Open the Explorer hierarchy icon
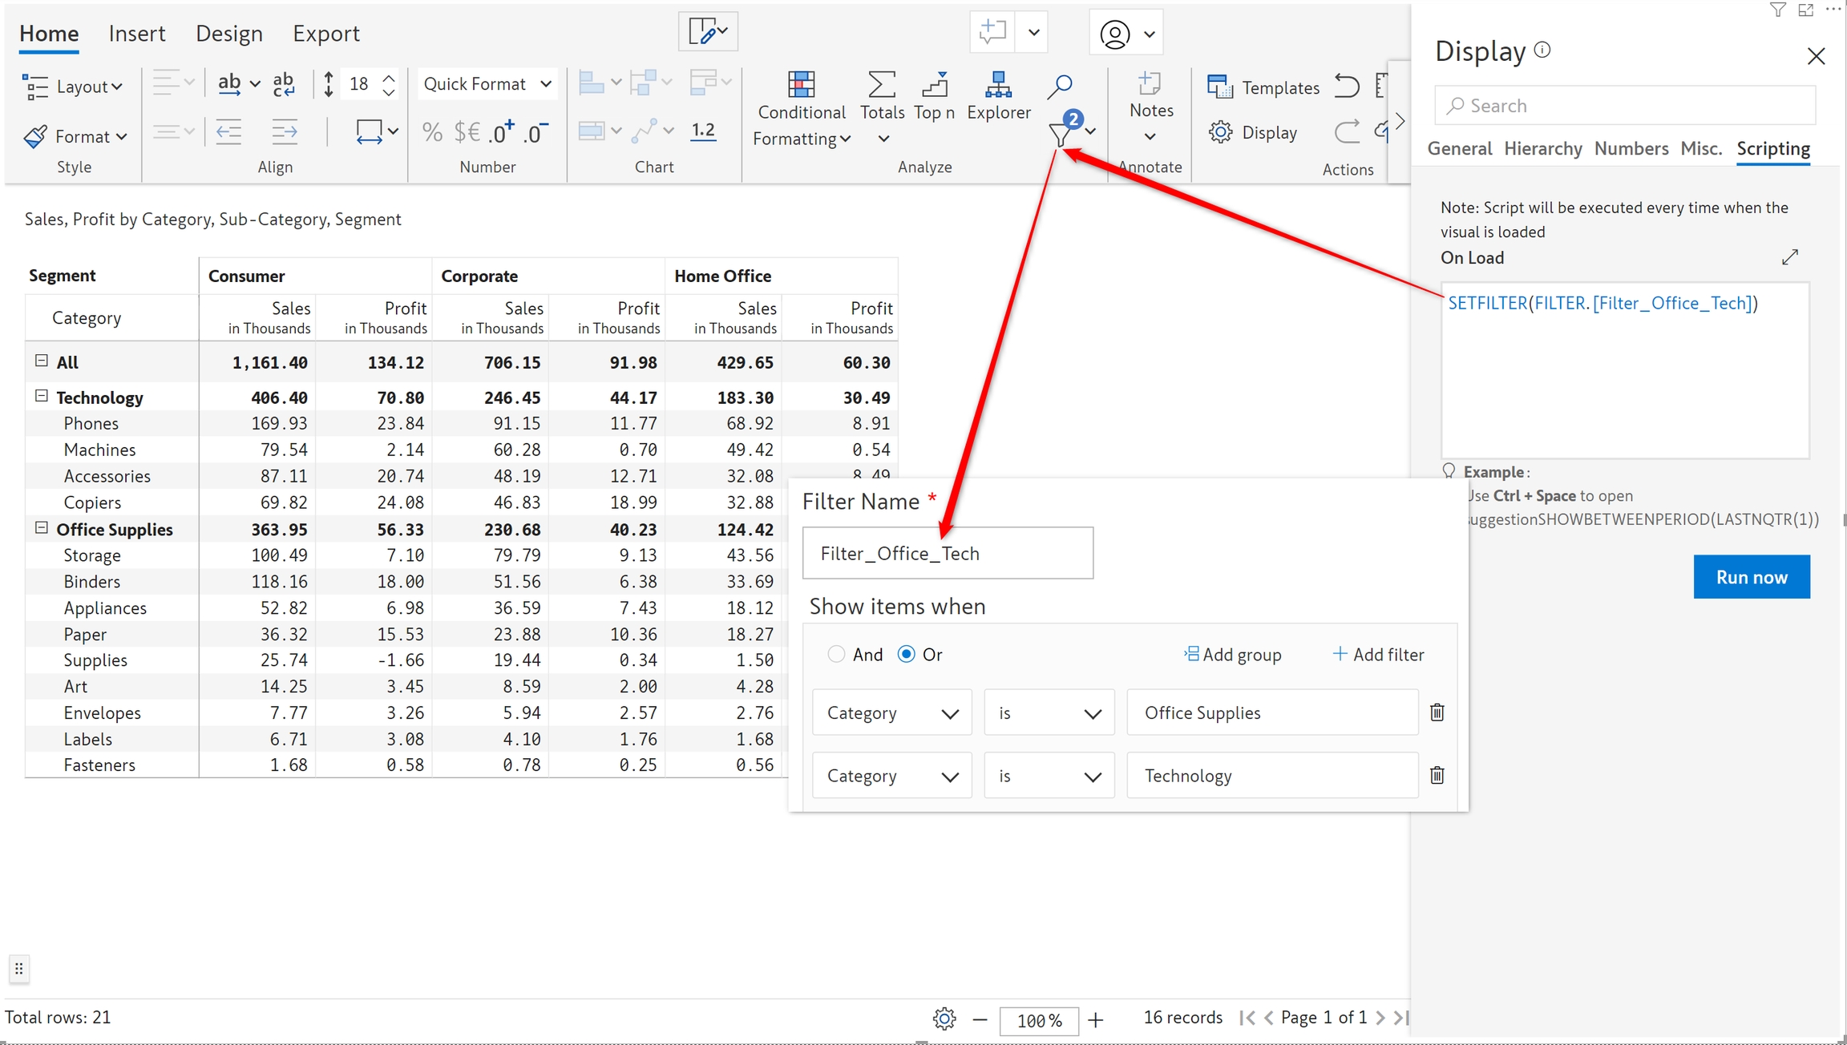Screen dimensions: 1847x1045 tap(998, 85)
